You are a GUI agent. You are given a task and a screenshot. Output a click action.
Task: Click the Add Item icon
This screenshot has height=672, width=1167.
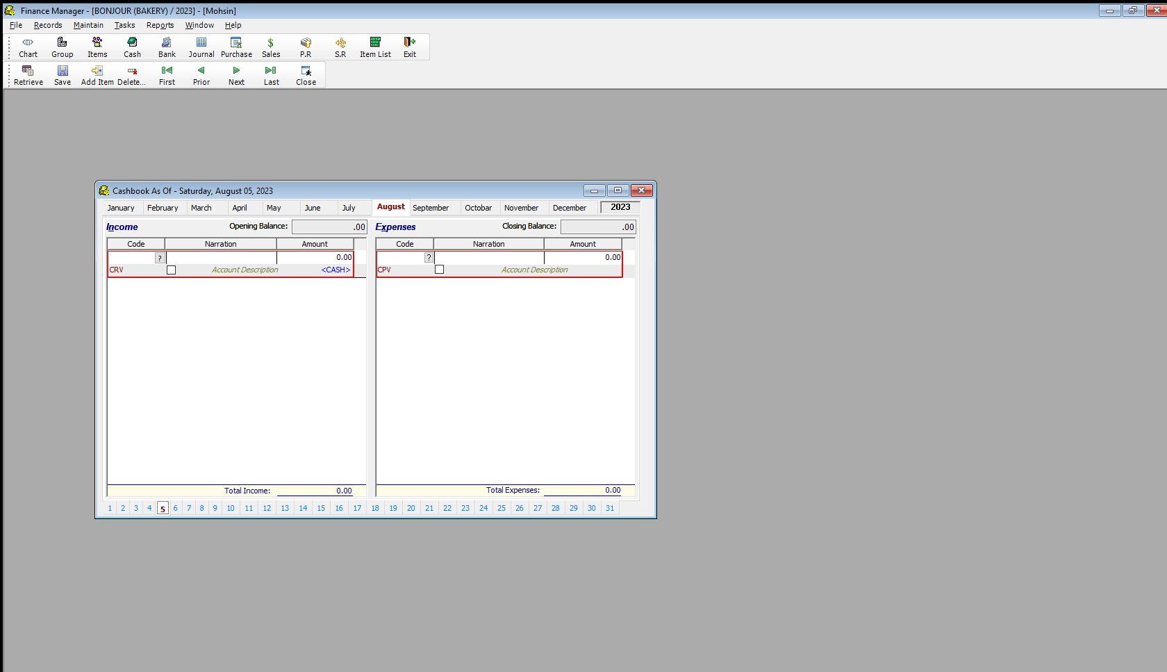(x=97, y=74)
